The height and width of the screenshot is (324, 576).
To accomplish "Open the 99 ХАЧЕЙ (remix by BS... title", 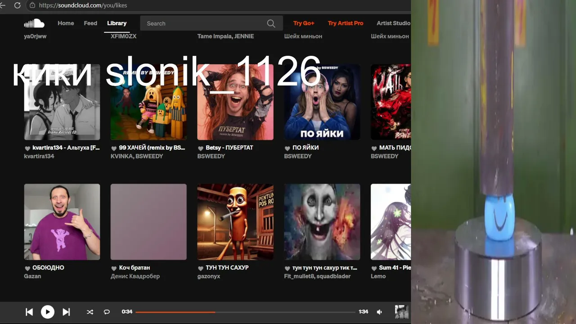I will [x=152, y=148].
